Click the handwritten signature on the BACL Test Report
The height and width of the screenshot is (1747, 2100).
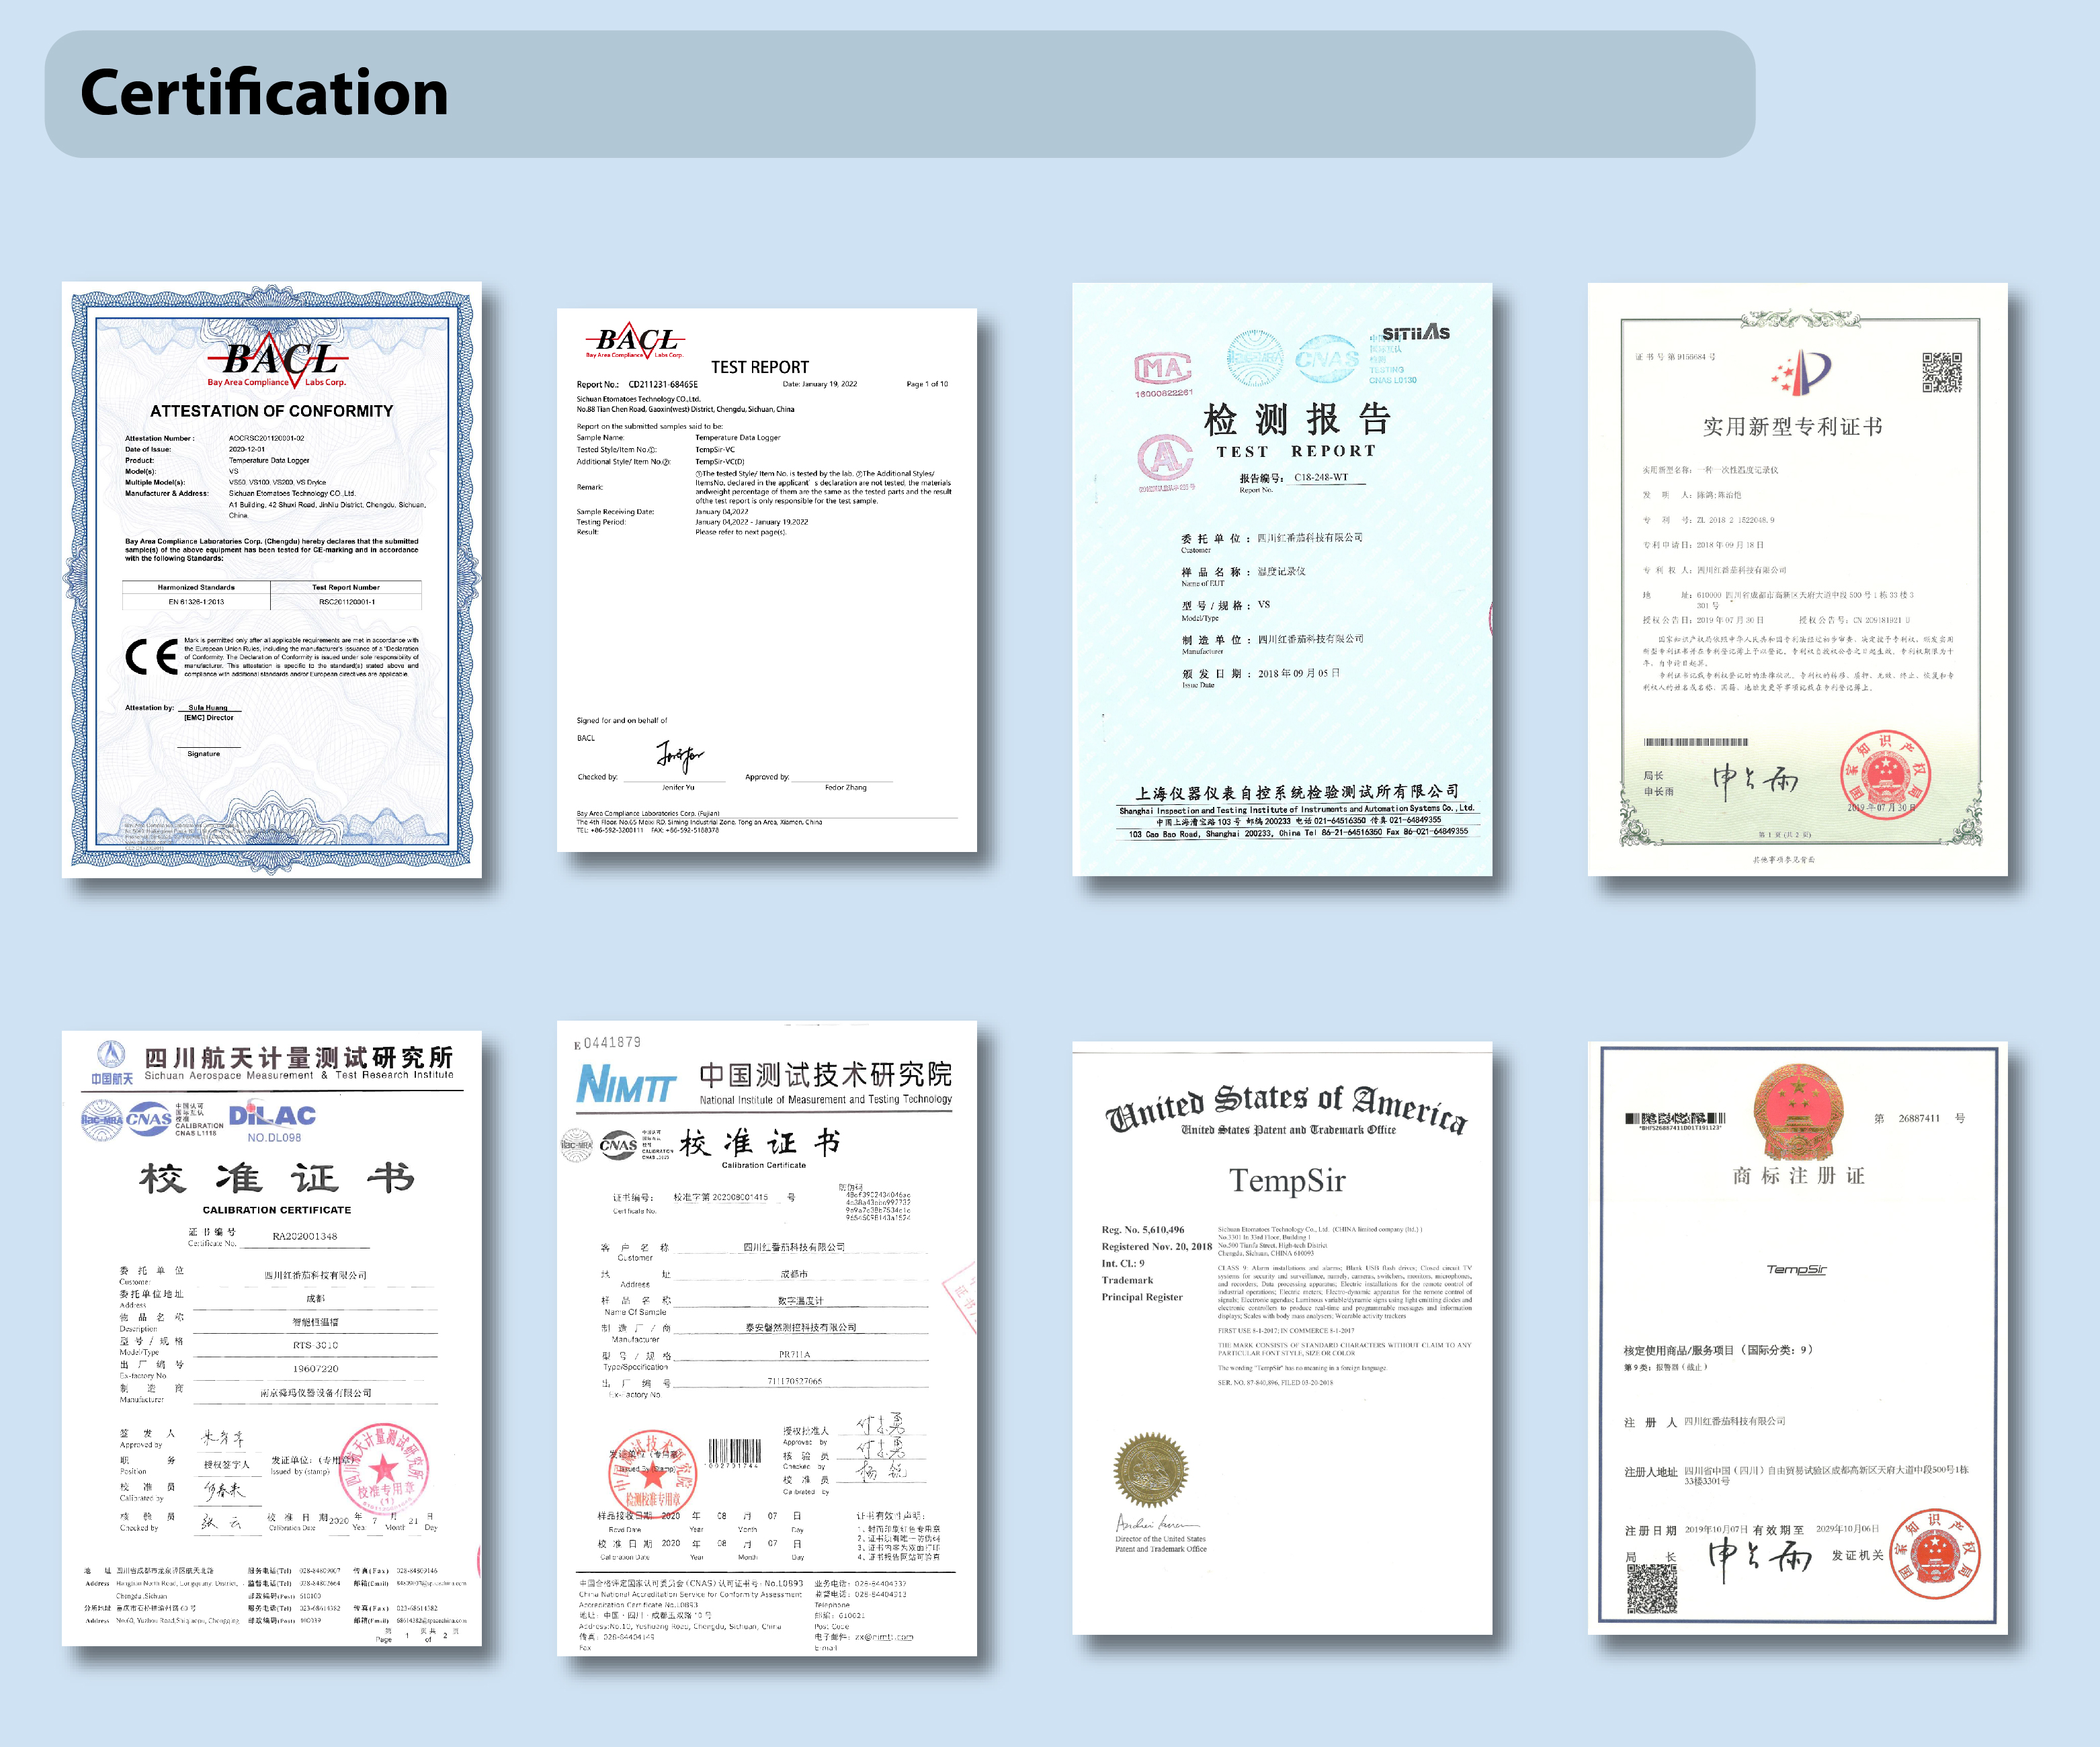[680, 757]
